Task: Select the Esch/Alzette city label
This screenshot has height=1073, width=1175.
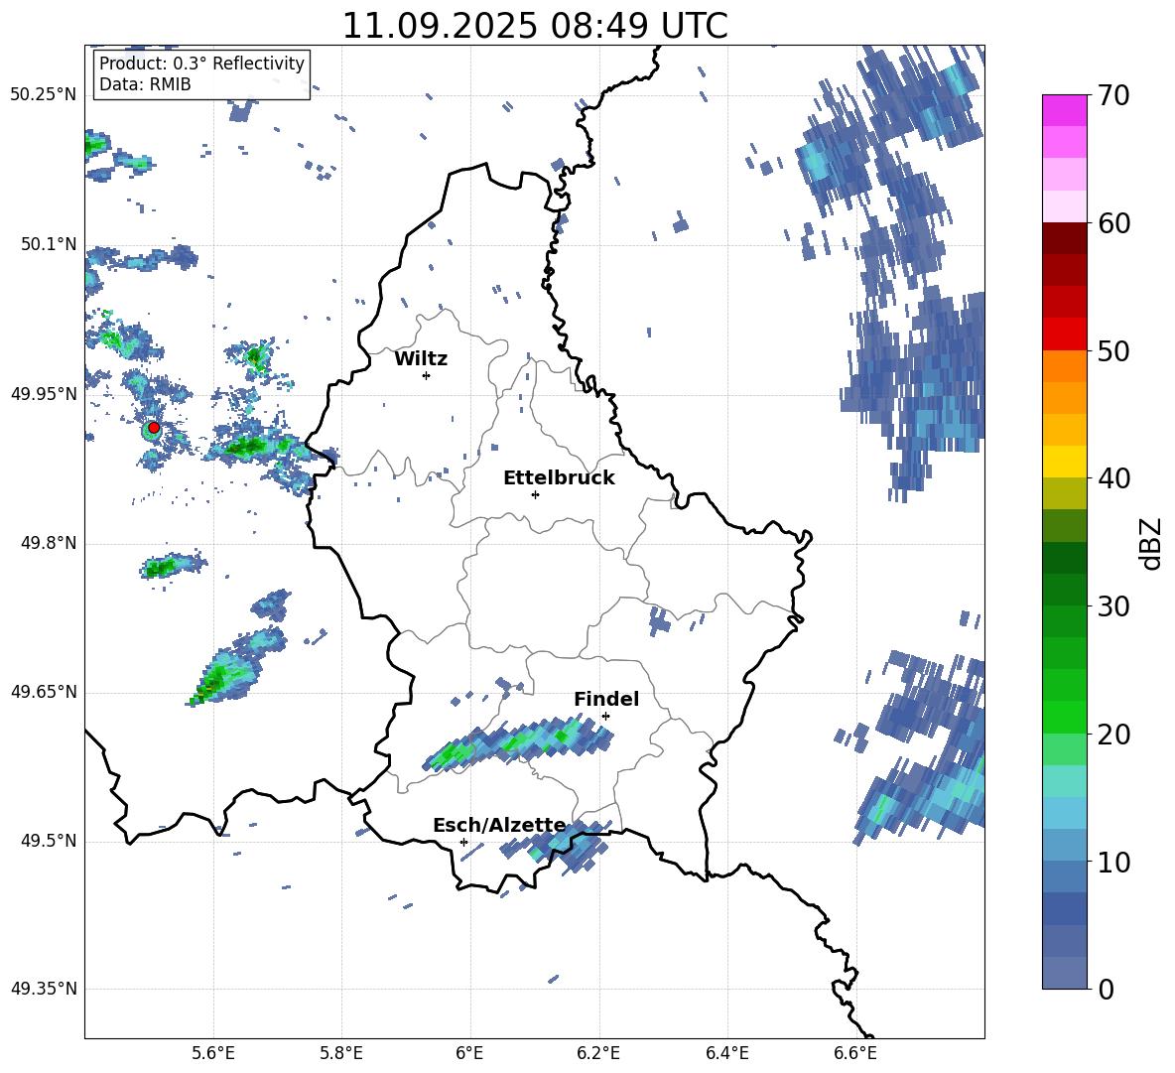Action: [x=500, y=826]
